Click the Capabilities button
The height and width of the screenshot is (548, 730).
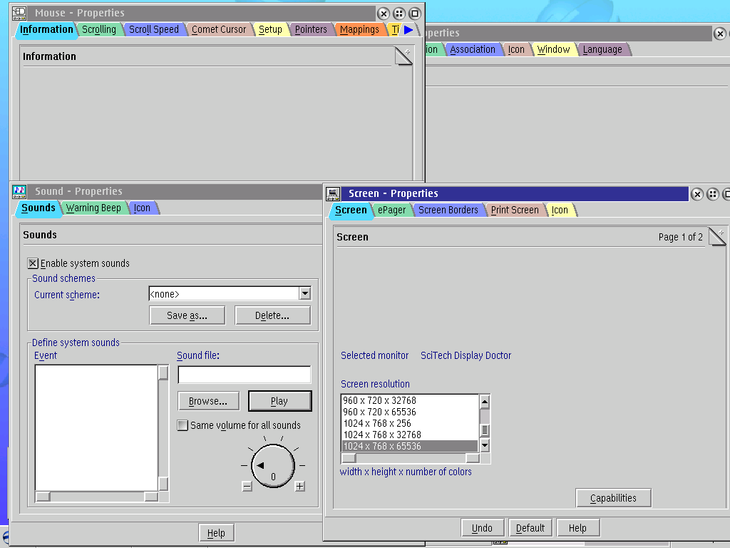613,498
